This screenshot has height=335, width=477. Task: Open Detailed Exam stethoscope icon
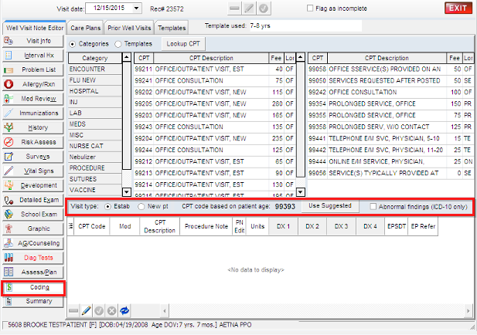9,200
